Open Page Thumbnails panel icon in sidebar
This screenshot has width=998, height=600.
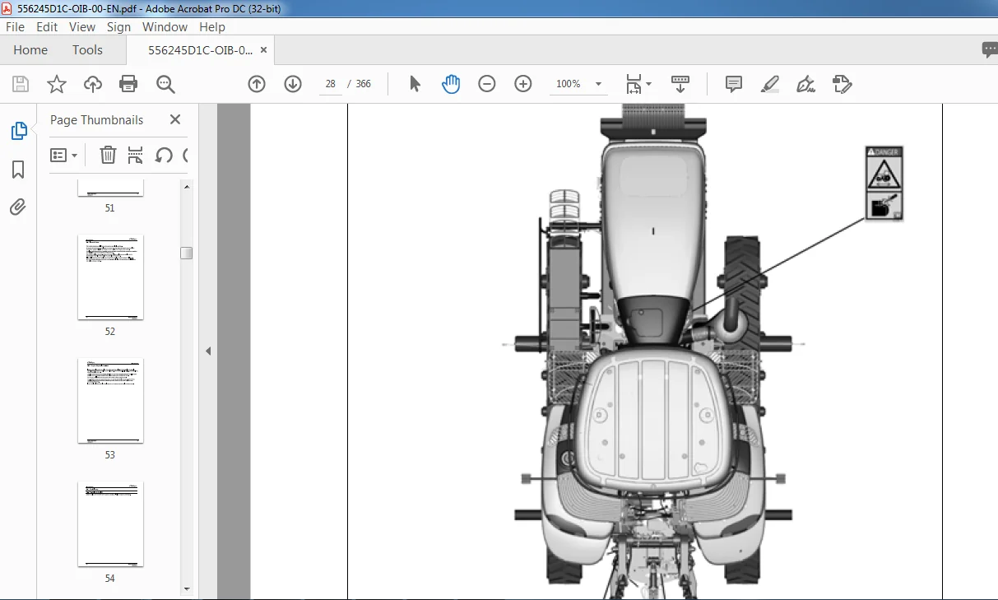click(18, 131)
